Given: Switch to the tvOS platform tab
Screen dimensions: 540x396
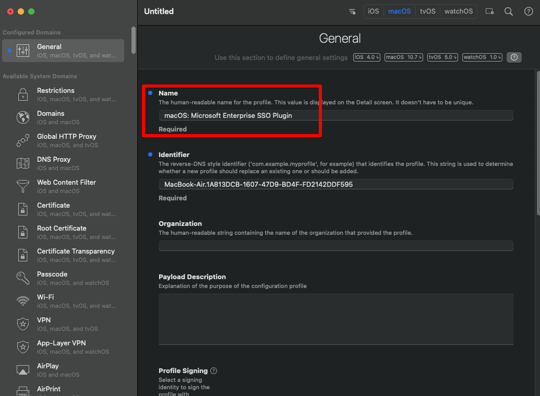Looking at the screenshot, I should click(x=428, y=11).
